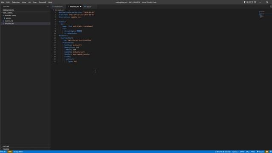
Task: Open the File menu
Action: point(3,2)
